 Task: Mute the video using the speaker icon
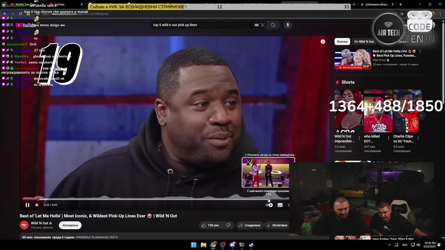coord(37,205)
